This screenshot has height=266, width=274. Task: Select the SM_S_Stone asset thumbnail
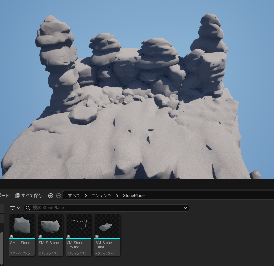click(x=50, y=226)
